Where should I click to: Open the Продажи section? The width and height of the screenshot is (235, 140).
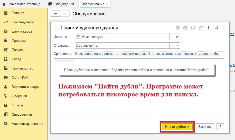18,41
